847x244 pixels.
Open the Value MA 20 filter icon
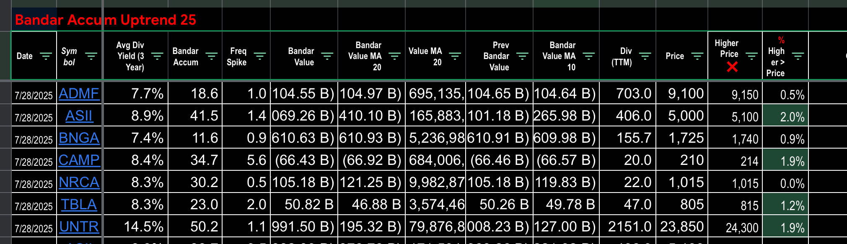[x=455, y=56]
